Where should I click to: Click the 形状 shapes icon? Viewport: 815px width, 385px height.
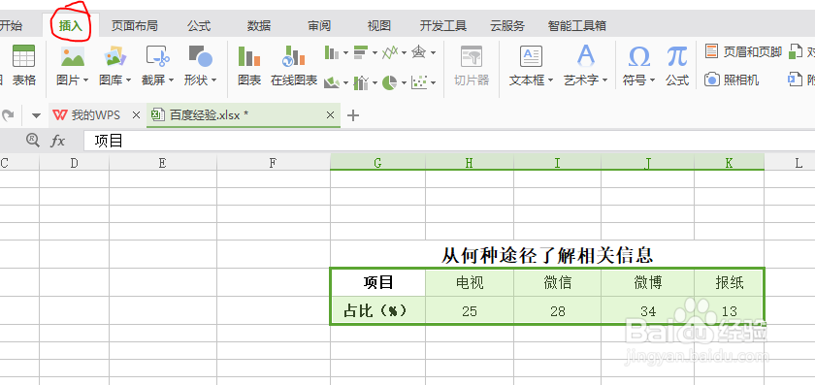tap(200, 56)
